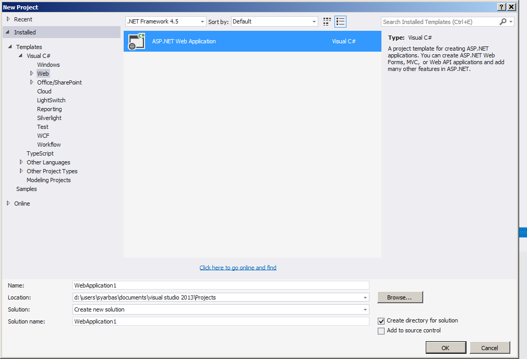
Task: Select the Recent section header
Action: (23, 19)
